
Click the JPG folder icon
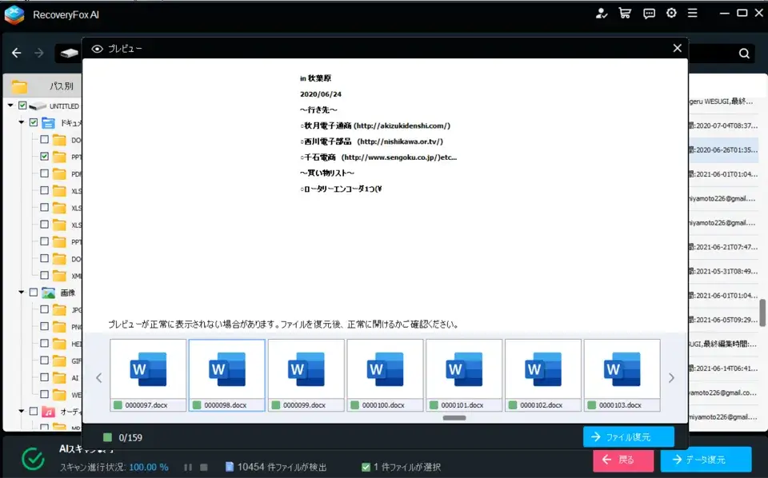tap(59, 309)
